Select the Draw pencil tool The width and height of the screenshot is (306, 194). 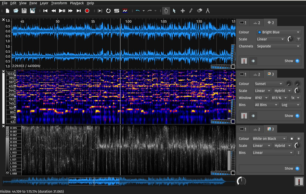click(191, 11)
